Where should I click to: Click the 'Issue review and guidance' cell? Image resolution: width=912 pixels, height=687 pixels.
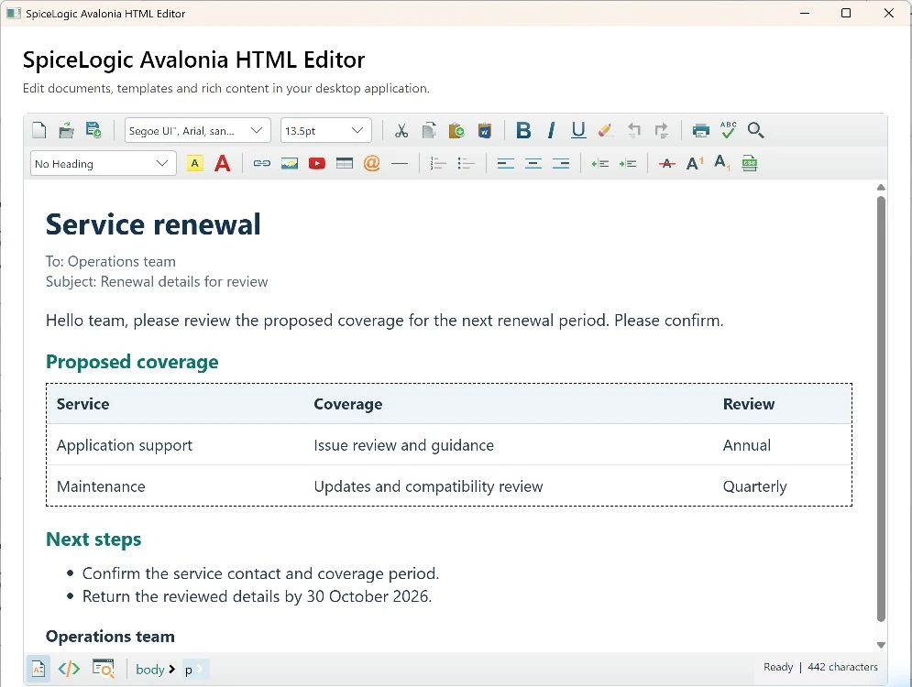403,445
